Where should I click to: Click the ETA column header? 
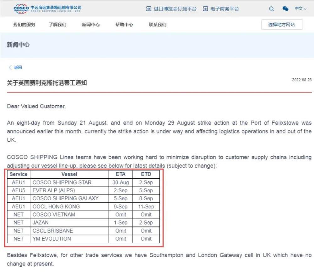[121, 174]
